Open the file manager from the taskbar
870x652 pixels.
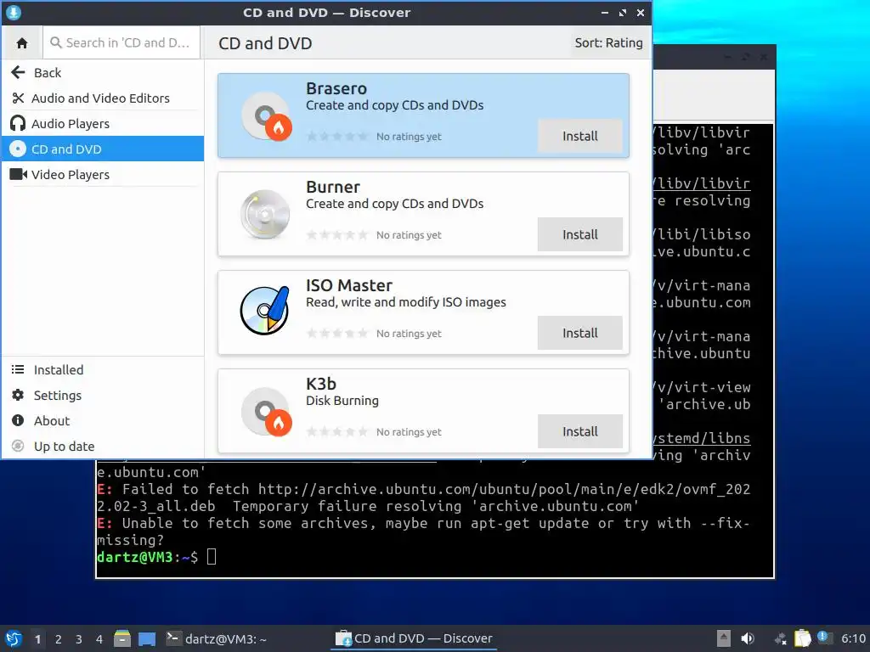tap(122, 638)
